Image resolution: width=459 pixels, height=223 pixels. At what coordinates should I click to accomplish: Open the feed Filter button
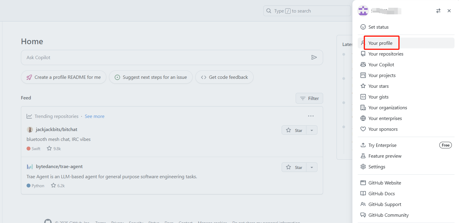pos(309,98)
